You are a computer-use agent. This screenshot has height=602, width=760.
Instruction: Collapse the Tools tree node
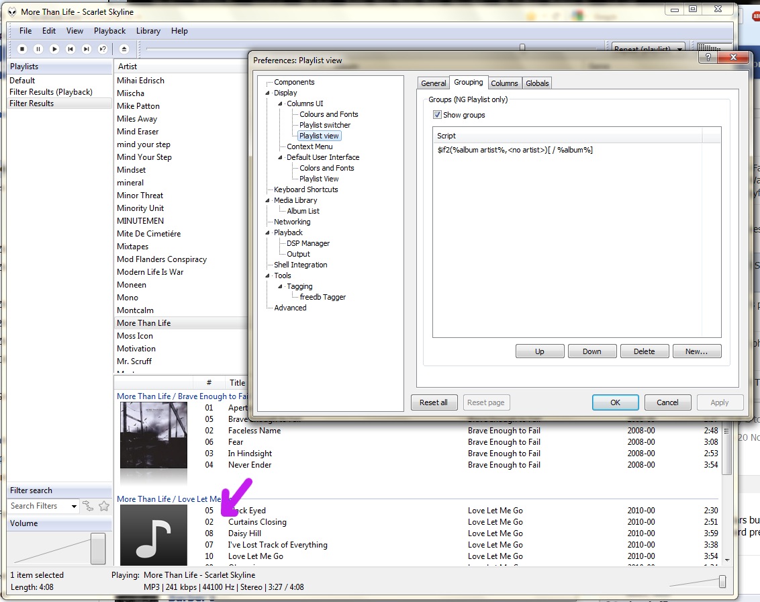[268, 276]
